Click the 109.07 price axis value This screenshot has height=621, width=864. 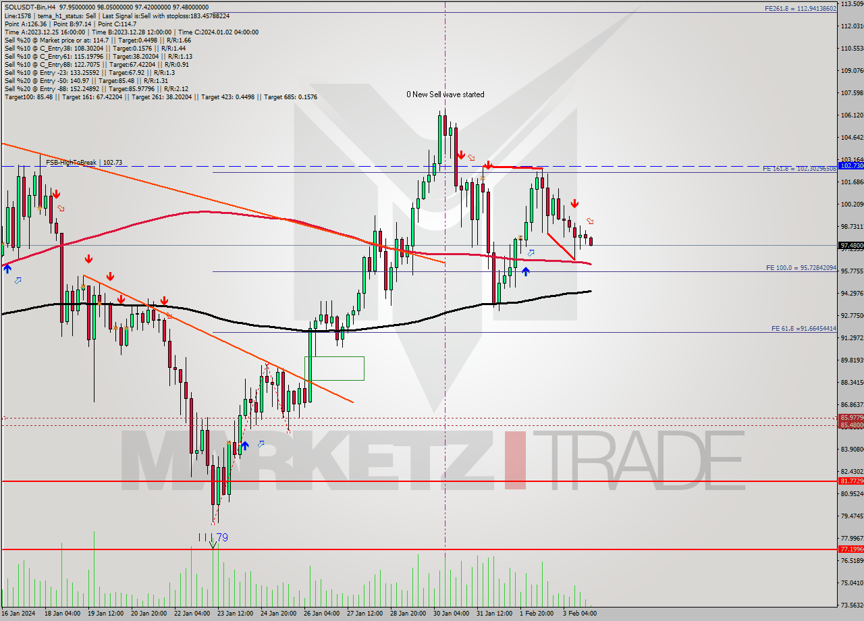(x=851, y=70)
